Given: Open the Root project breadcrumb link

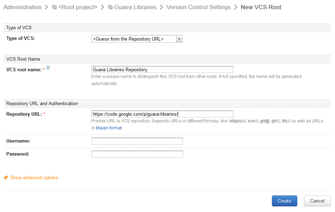Looking at the screenshot, I should (78, 7).
